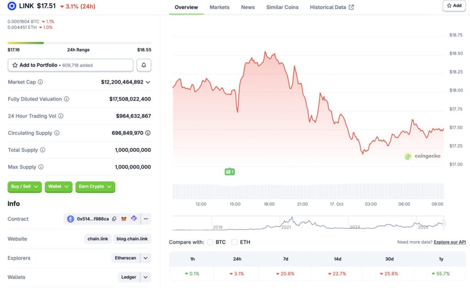Copy the LINK contract address
470x288 pixels.
(x=114, y=219)
